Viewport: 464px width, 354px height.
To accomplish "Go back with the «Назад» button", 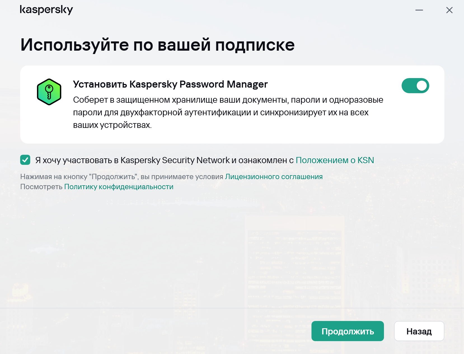I will (419, 331).
